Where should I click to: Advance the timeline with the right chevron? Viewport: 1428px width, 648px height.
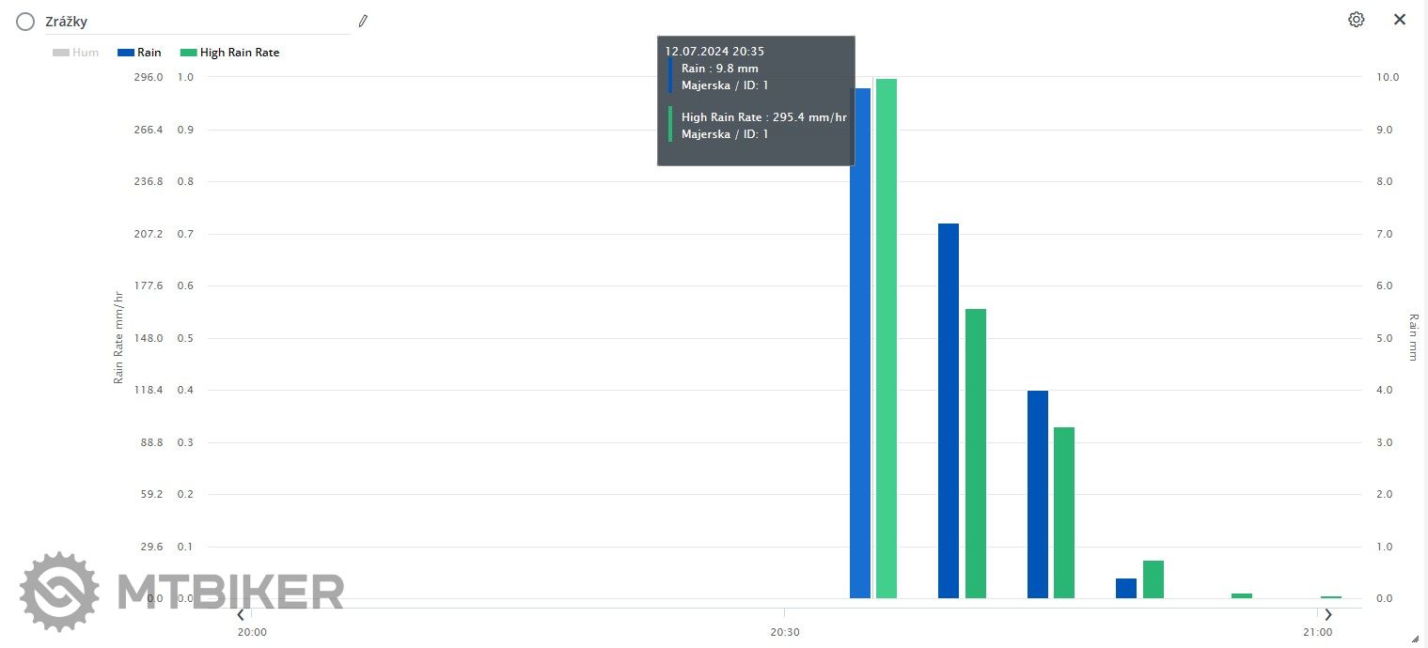(x=1328, y=615)
